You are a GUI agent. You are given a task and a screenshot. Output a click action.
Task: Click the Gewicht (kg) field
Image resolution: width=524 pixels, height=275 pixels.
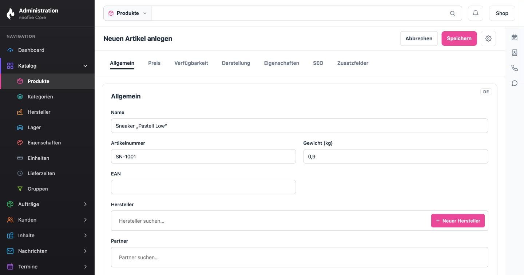[396, 157]
